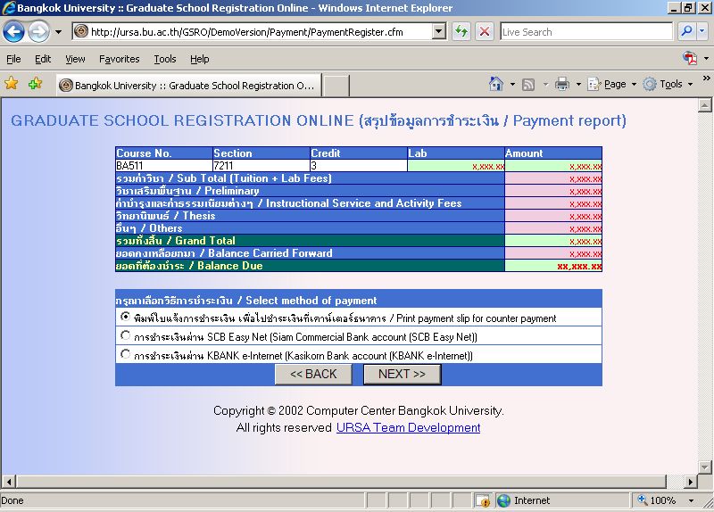Expand the zoom level dropdown arrow
The image size is (714, 512).
(x=691, y=500)
